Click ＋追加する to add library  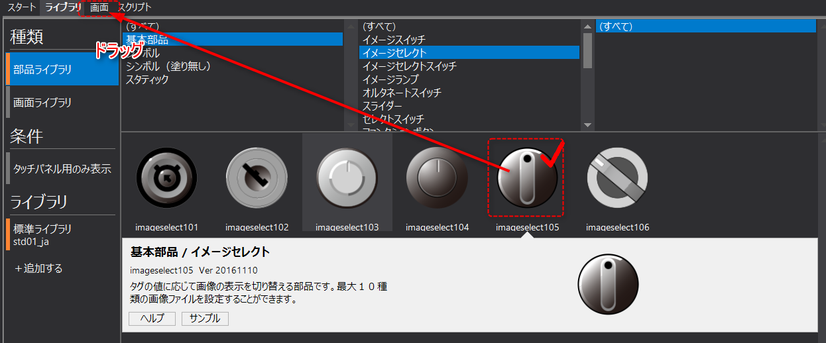[x=38, y=268]
